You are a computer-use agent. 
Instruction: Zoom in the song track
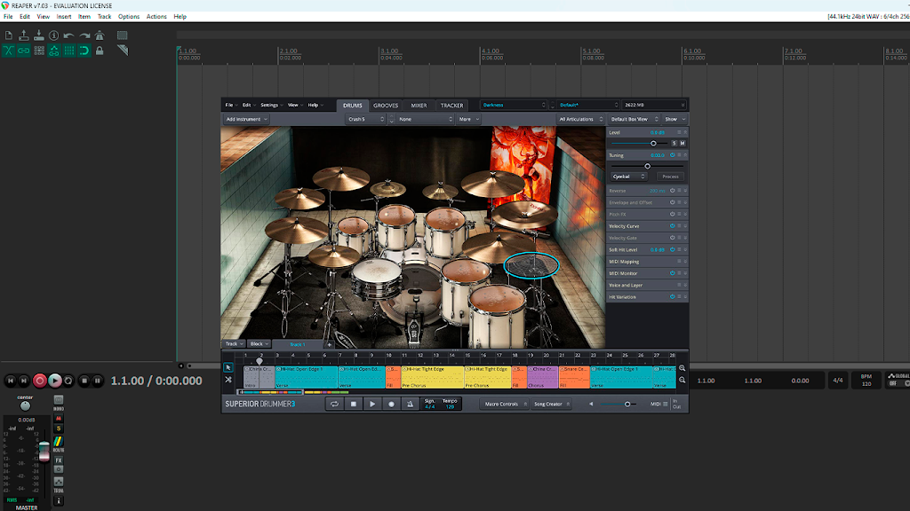pos(682,368)
